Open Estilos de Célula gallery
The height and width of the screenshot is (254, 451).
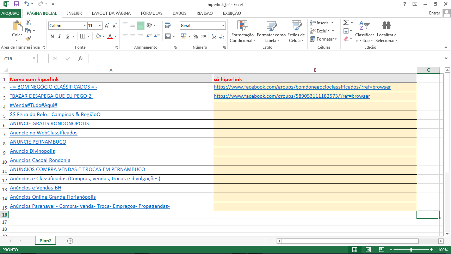click(296, 31)
